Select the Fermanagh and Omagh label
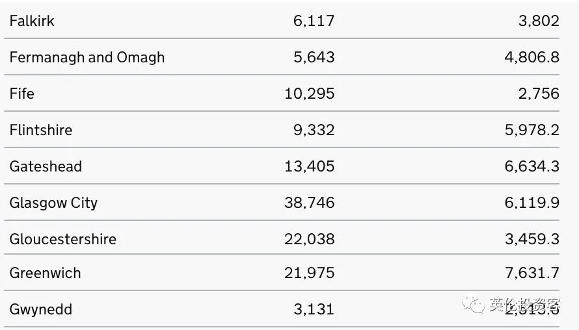 [87, 58]
